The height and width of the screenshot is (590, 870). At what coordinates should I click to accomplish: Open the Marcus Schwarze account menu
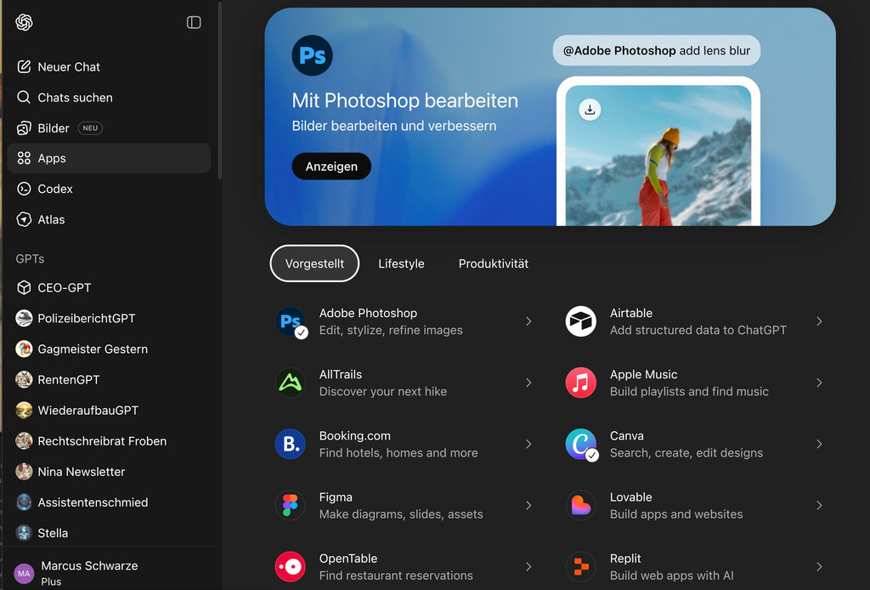click(x=89, y=572)
